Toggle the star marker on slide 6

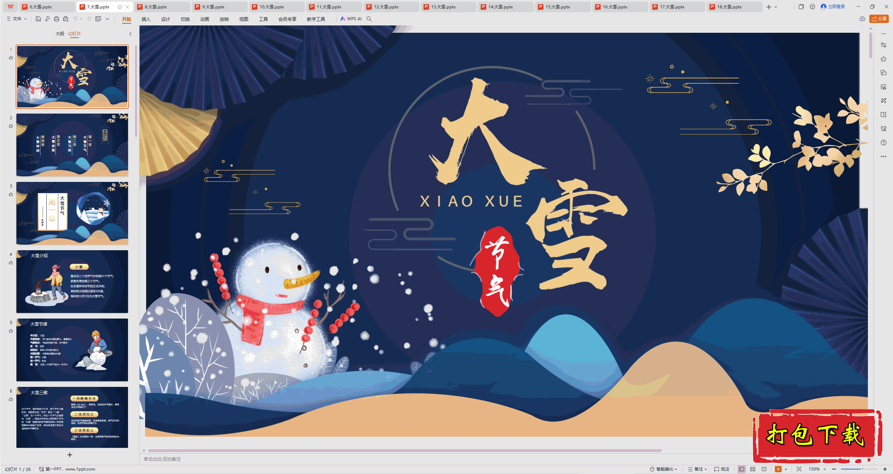click(11, 399)
